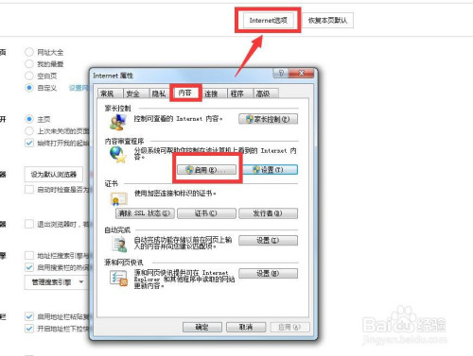Click 确定 in Internet 属性 dialog

pyautogui.click(x=201, y=327)
